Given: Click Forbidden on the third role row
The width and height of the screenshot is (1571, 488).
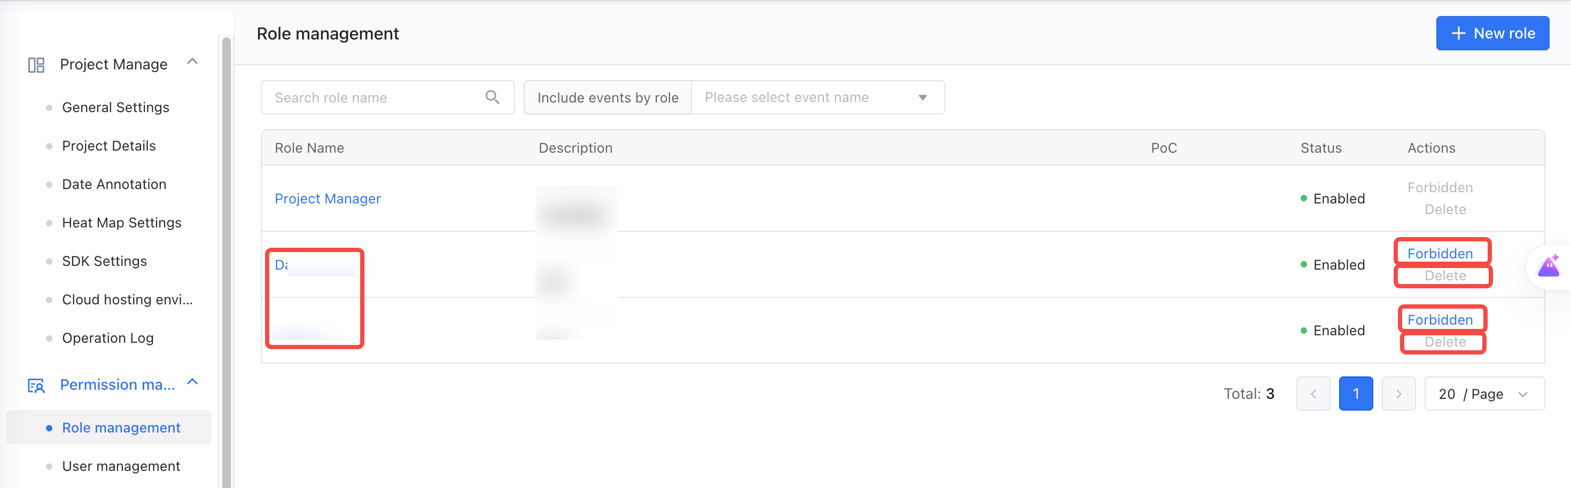Looking at the screenshot, I should pyautogui.click(x=1439, y=320).
